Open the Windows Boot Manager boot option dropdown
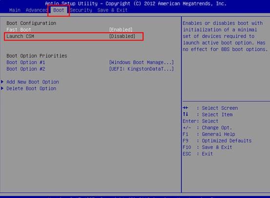This screenshot has height=198, width=270. pos(142,62)
